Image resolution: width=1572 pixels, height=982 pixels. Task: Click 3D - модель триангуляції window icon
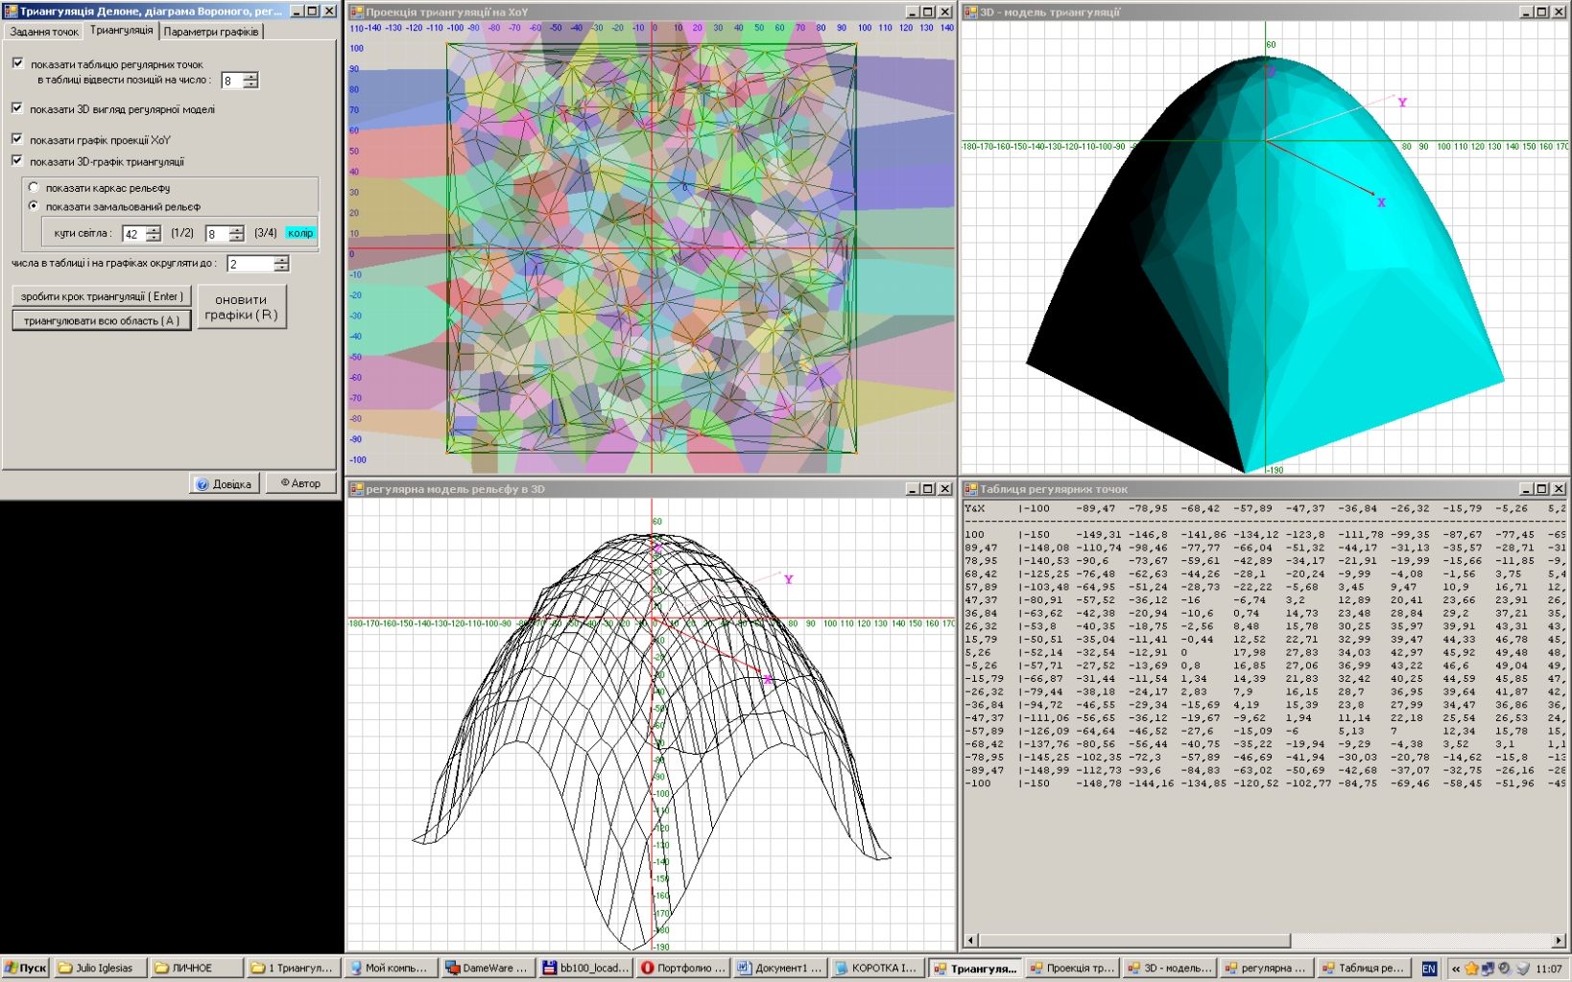point(971,12)
